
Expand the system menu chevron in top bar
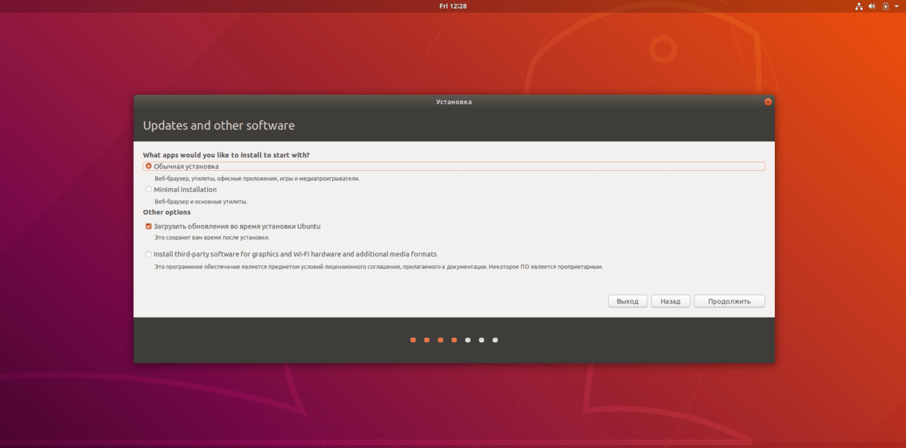[896, 6]
